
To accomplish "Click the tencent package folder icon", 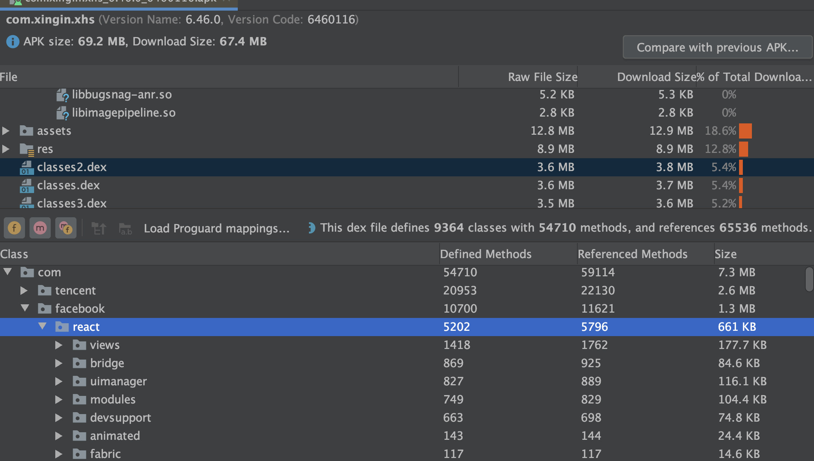I will (45, 290).
